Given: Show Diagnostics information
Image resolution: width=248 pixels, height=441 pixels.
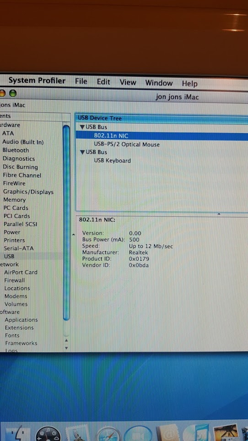Looking at the screenshot, I should tap(19, 159).
